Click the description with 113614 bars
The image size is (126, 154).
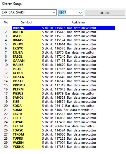click(69, 44)
